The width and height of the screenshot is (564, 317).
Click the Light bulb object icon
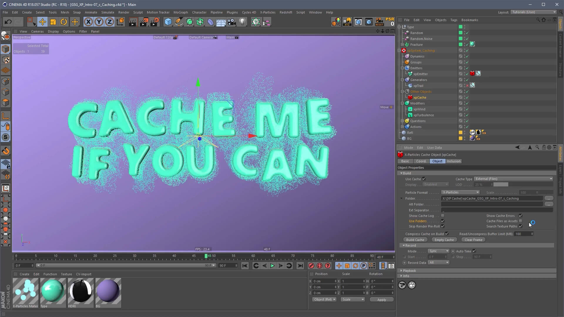click(x=242, y=22)
